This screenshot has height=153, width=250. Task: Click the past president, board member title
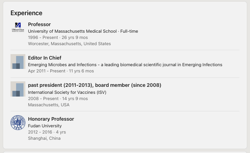94,85
